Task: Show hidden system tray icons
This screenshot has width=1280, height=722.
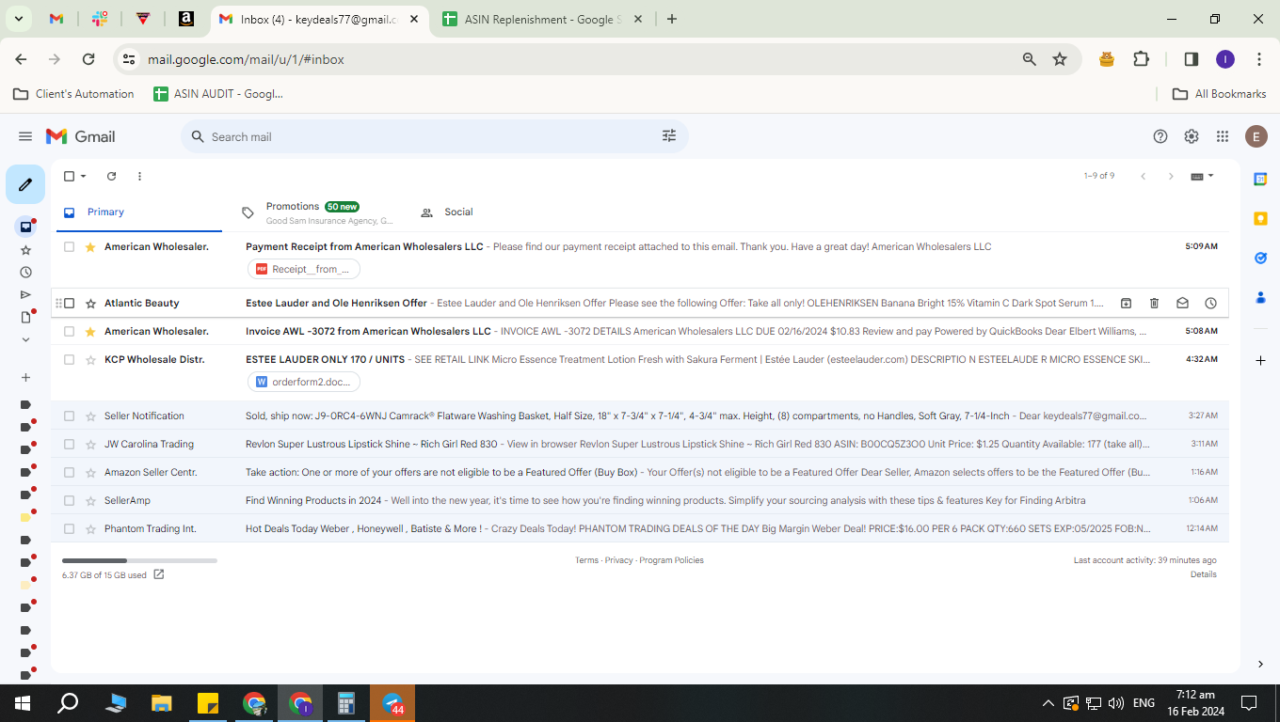Action: click(1048, 703)
